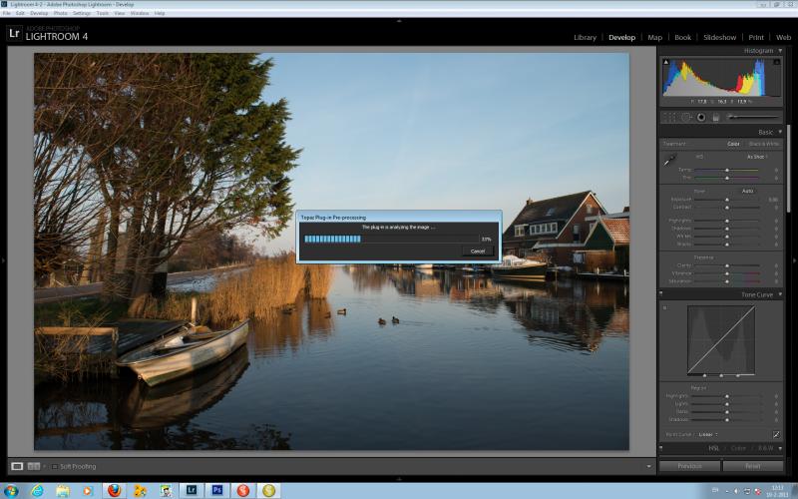Select the Adjustment Brush tool icon
Image resolution: width=798 pixels, height=499 pixels.
[753, 117]
